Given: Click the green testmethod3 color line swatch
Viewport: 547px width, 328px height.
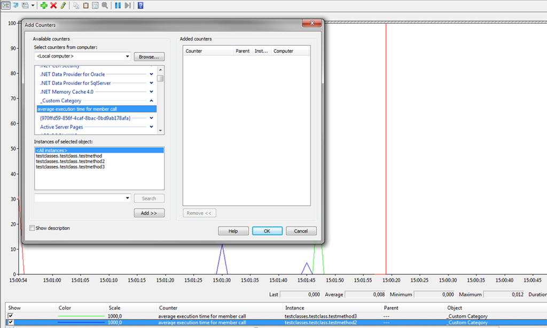Looking at the screenshot, I should pos(81,316).
